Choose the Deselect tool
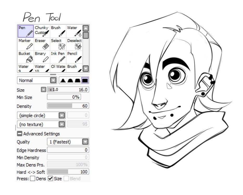Image resolution: width=243 pixels, height=195 pixels. click(74, 44)
